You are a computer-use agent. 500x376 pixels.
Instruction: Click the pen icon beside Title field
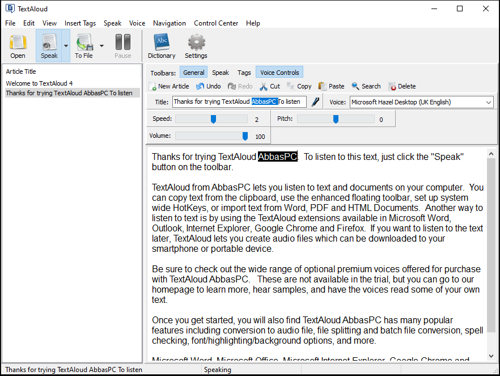point(315,102)
